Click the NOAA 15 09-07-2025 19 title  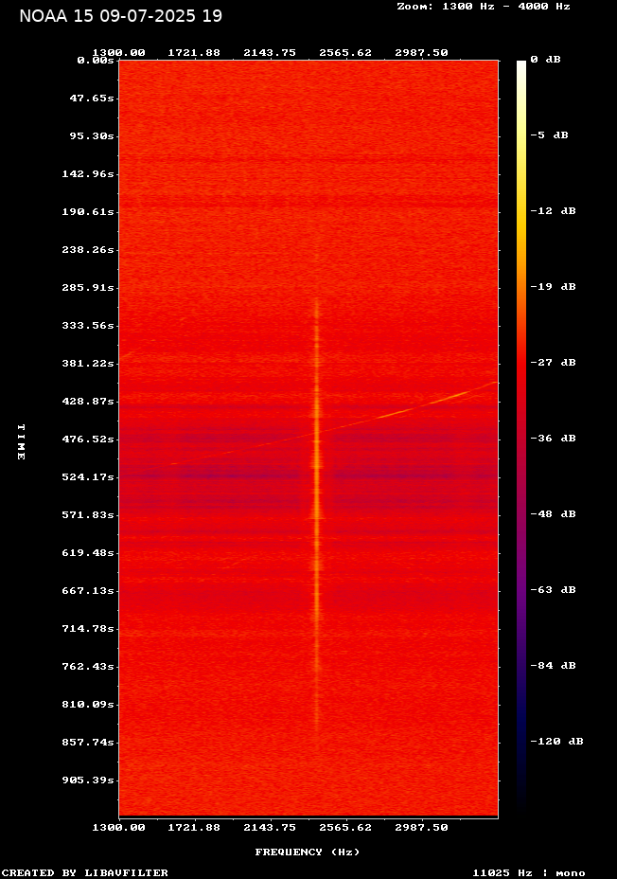click(x=121, y=16)
